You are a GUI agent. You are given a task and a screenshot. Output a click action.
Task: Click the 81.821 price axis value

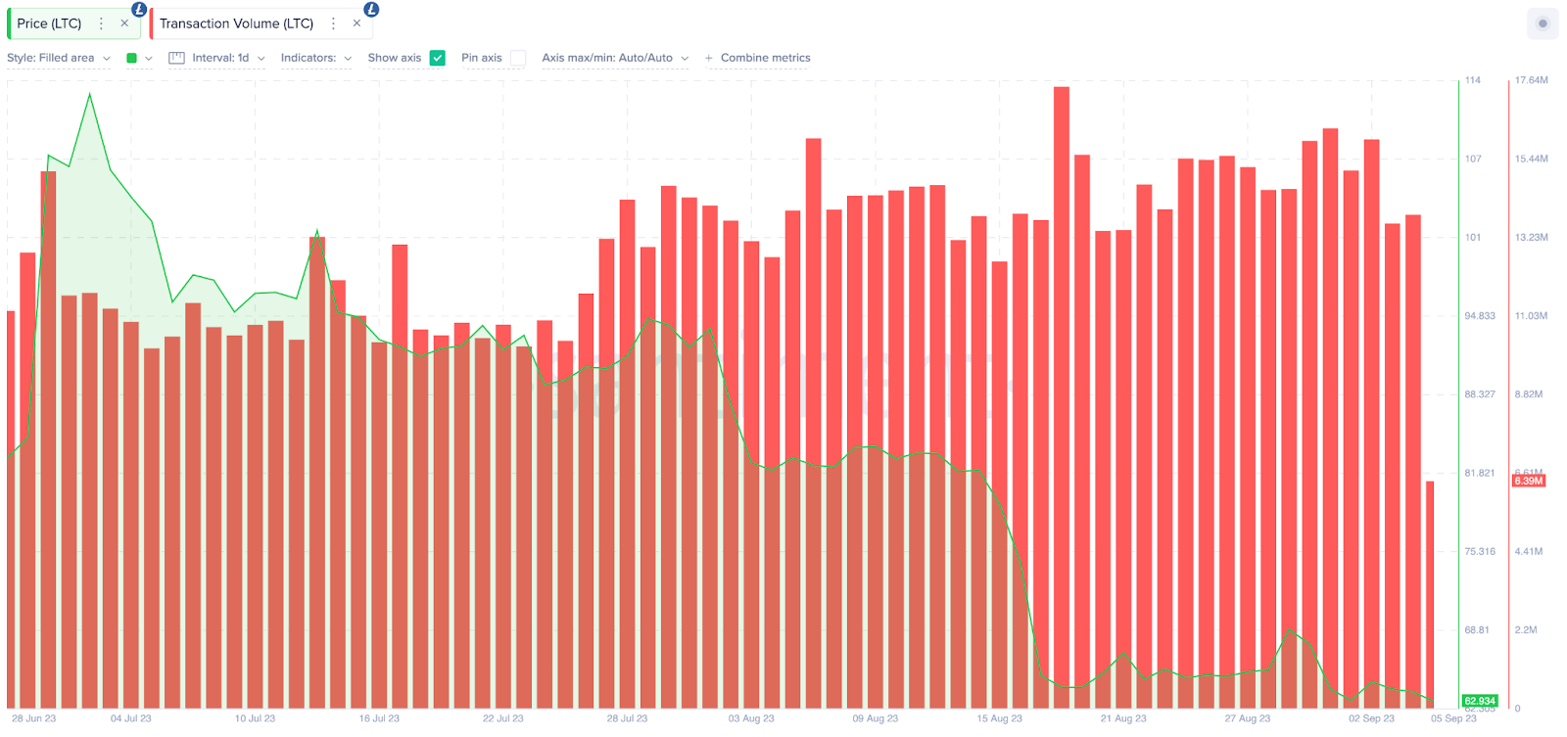pos(1480,473)
